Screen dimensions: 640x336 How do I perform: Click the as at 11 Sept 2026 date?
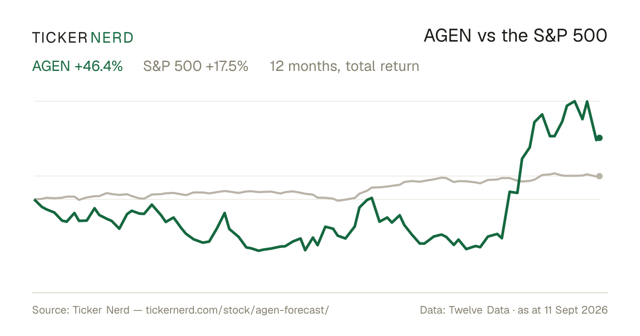click(563, 310)
